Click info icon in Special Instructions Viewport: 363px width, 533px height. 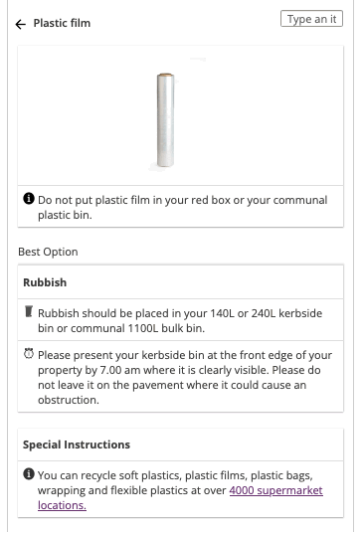click(x=29, y=473)
